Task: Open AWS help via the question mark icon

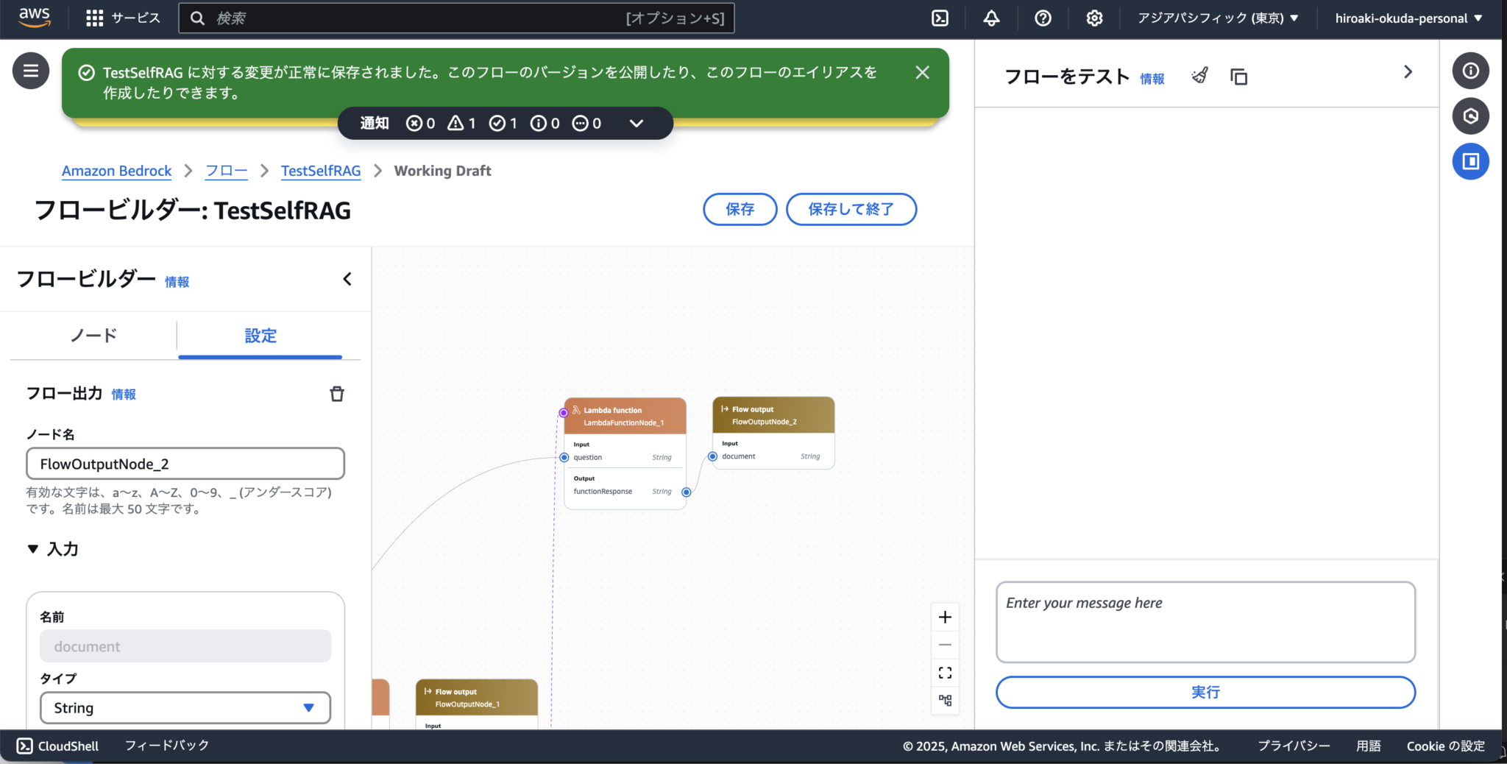Action: (1043, 18)
